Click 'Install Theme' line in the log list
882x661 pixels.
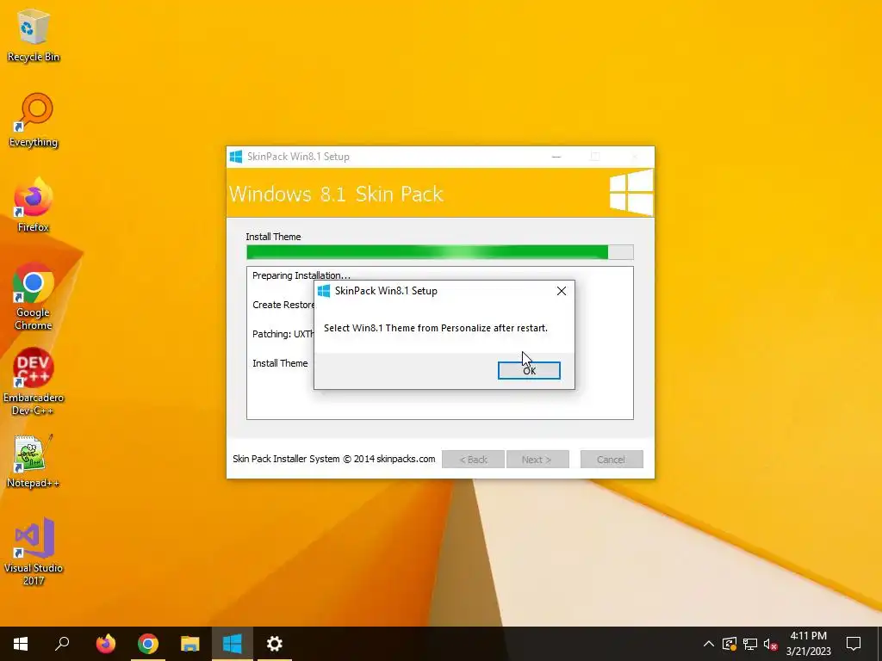point(280,363)
